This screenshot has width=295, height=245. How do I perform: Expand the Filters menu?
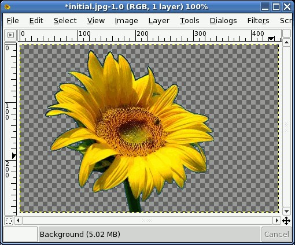(x=258, y=21)
